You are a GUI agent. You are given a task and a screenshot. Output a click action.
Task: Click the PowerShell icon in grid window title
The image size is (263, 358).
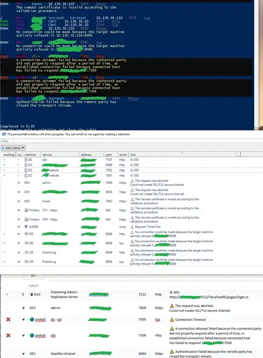[x=4, y=134]
